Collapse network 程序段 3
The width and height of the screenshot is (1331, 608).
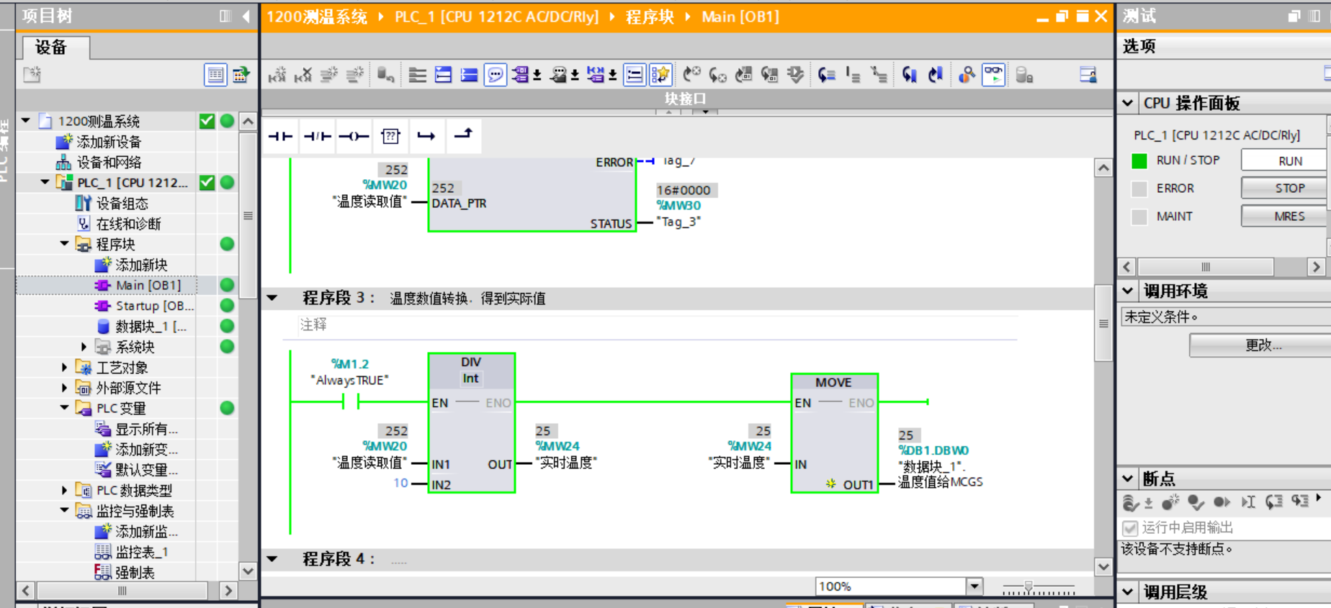pyautogui.click(x=272, y=298)
